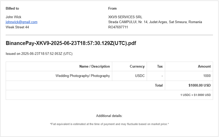This screenshot has height=137, width=219.
Task: Click the "From" section heading
Action: 112,9
